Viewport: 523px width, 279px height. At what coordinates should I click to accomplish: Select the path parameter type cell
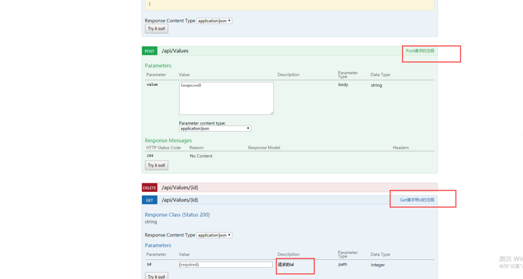coord(343,265)
